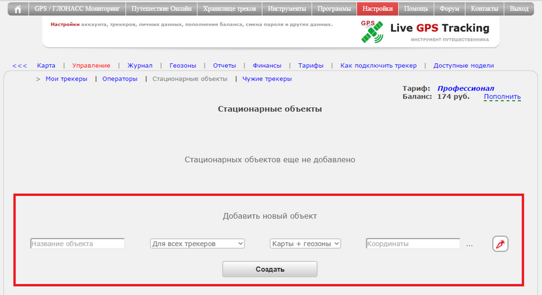Screen dimensions: 542x295
Task: Open the 'Карты + геозоны' dropdown
Action: click(305, 243)
